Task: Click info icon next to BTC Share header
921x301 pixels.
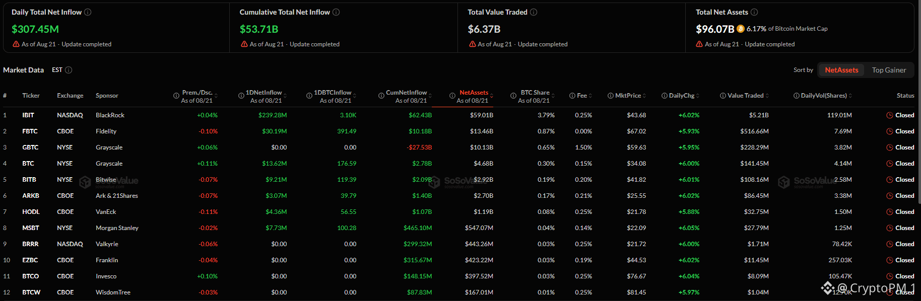Action: [513, 96]
